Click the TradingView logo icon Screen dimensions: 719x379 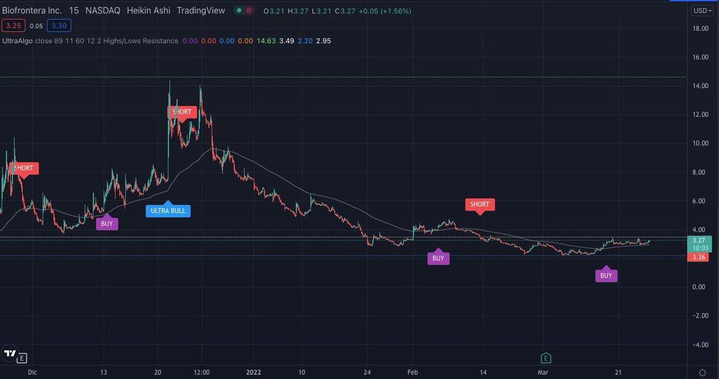coord(9,354)
